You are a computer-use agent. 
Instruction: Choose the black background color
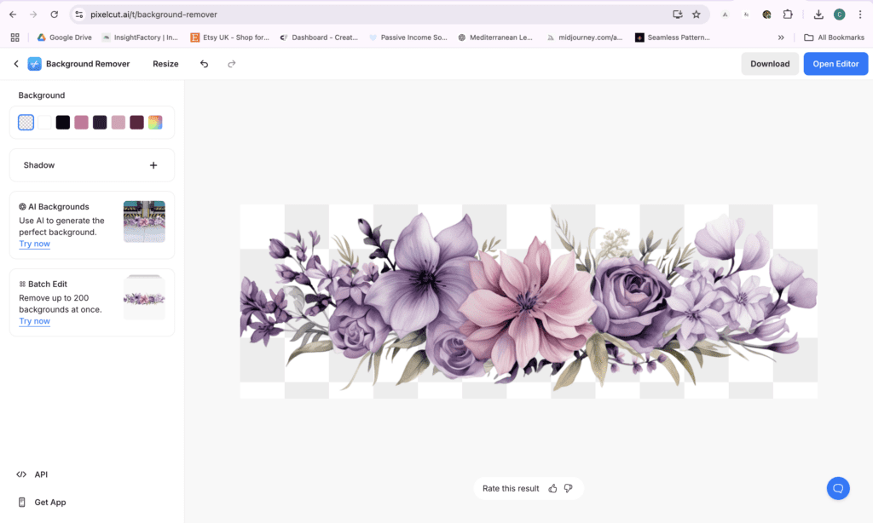63,123
